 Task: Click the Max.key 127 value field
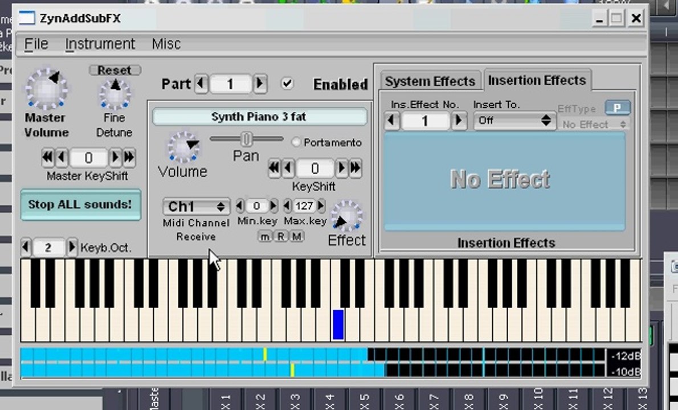[304, 206]
